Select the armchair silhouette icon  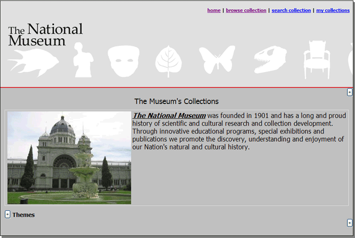click(x=317, y=60)
